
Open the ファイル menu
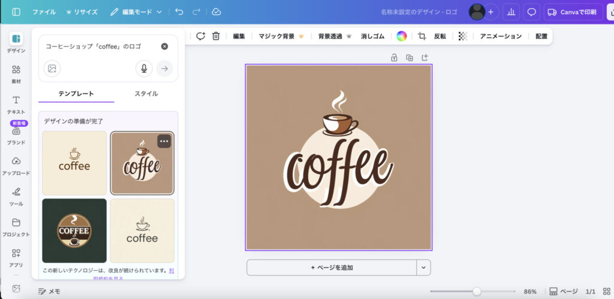[44, 12]
